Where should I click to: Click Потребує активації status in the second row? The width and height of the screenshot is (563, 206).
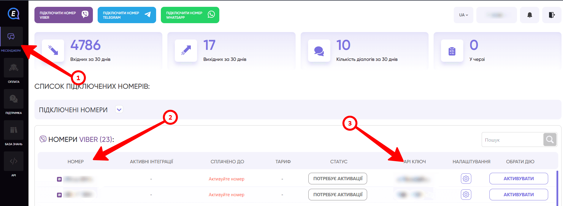point(338,195)
